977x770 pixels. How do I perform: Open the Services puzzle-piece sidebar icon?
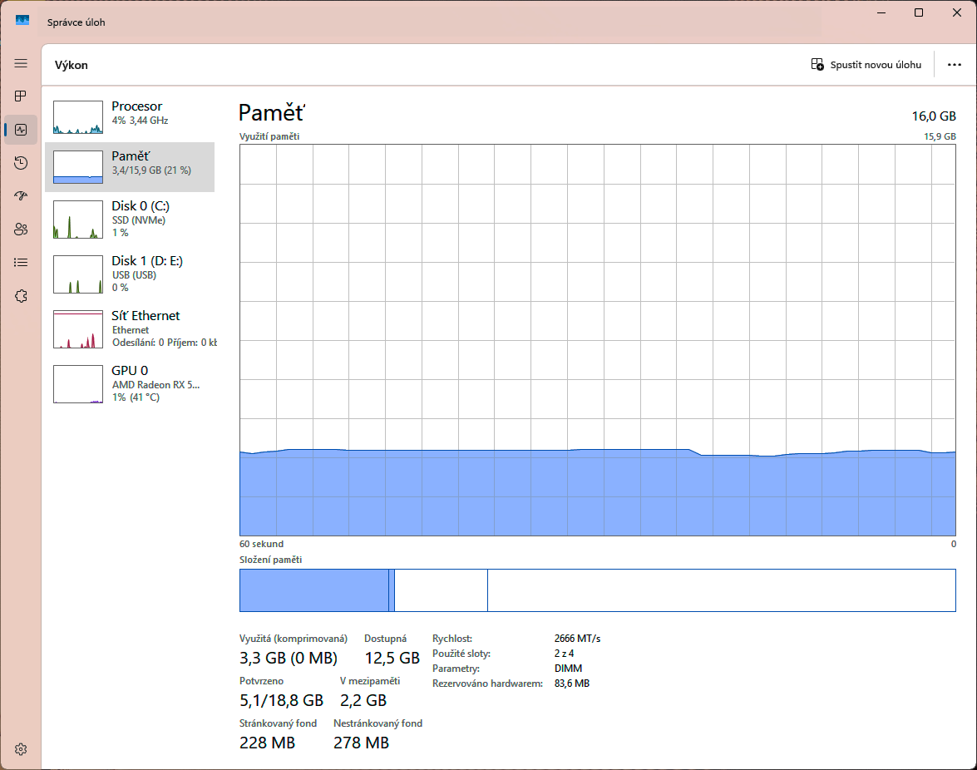(21, 296)
